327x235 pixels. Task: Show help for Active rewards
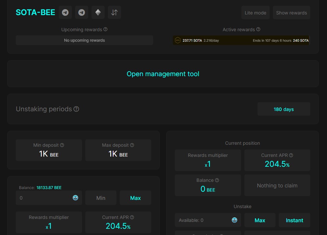[258, 30]
